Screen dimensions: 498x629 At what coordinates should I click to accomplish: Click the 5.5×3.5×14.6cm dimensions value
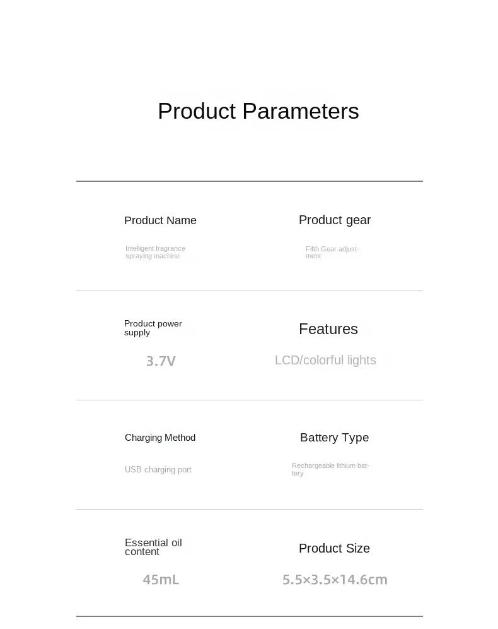(335, 579)
